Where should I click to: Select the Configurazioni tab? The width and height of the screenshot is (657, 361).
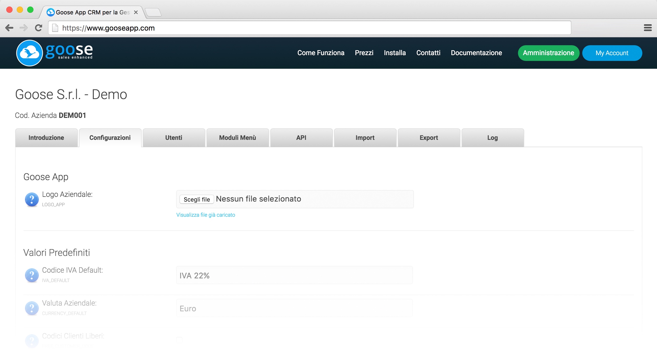pyautogui.click(x=110, y=138)
